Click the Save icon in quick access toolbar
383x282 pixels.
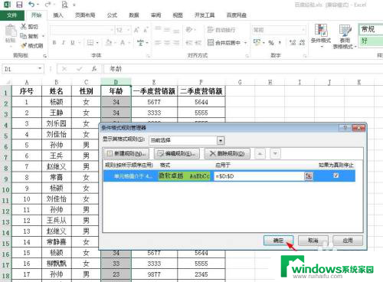click(x=19, y=5)
